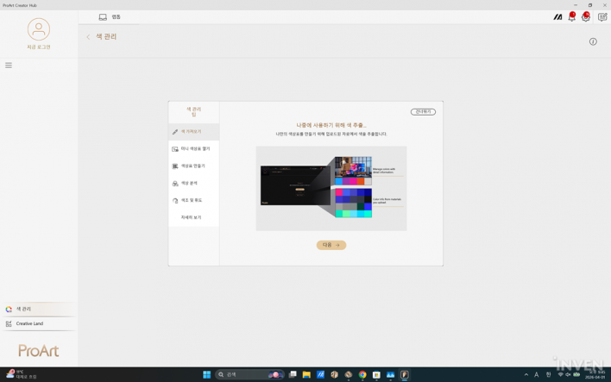Select the 색 가져오기 tip tab

[193, 132]
